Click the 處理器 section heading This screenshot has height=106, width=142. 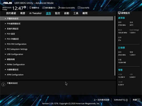[122, 18]
